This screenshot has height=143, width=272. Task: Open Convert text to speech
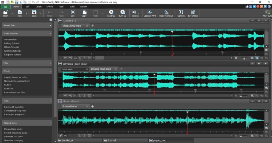15,111
